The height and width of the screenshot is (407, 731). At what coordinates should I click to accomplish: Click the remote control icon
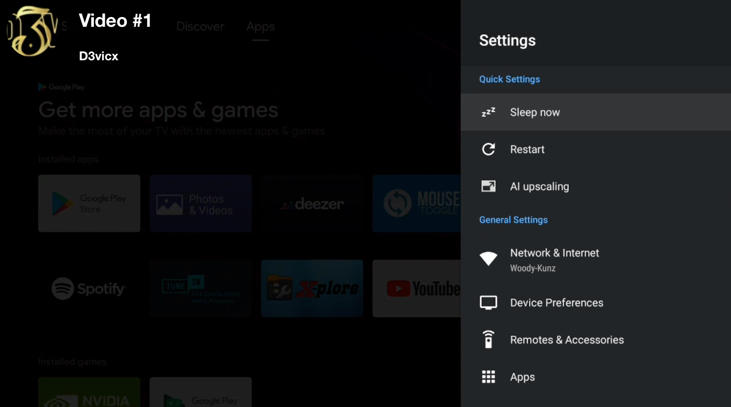click(488, 340)
